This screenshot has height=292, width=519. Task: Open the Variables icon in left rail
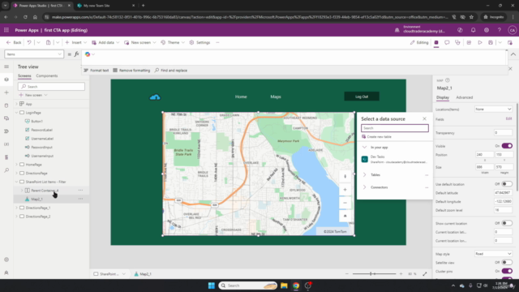pyautogui.click(x=6, y=144)
